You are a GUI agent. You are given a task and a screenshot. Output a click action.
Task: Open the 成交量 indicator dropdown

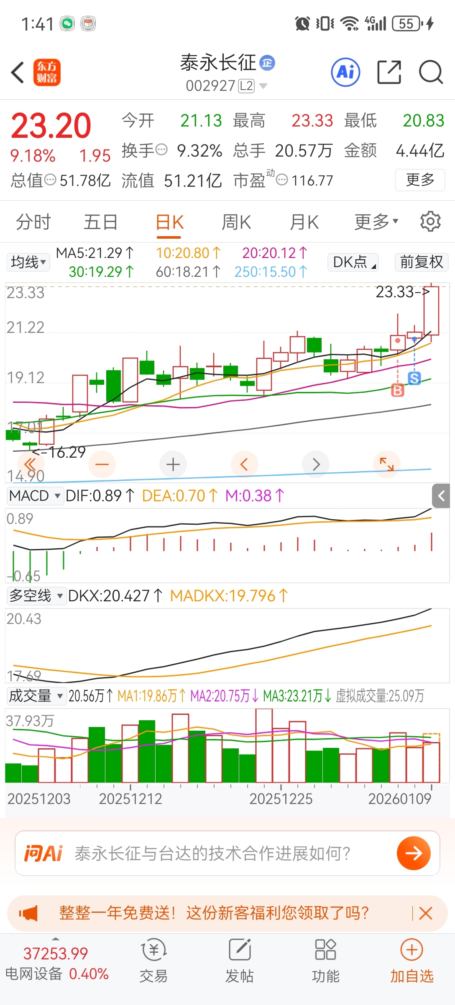pos(36,696)
